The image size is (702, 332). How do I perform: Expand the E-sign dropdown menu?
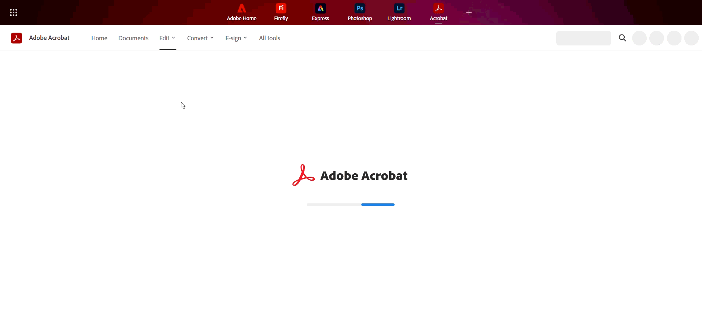tap(236, 38)
